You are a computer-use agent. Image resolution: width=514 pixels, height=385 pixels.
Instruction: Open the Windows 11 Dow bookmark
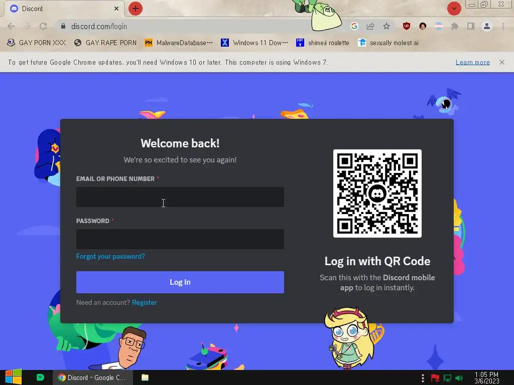point(254,43)
